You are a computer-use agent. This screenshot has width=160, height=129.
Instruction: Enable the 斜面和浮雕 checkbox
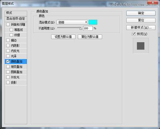[x=8, y=25]
